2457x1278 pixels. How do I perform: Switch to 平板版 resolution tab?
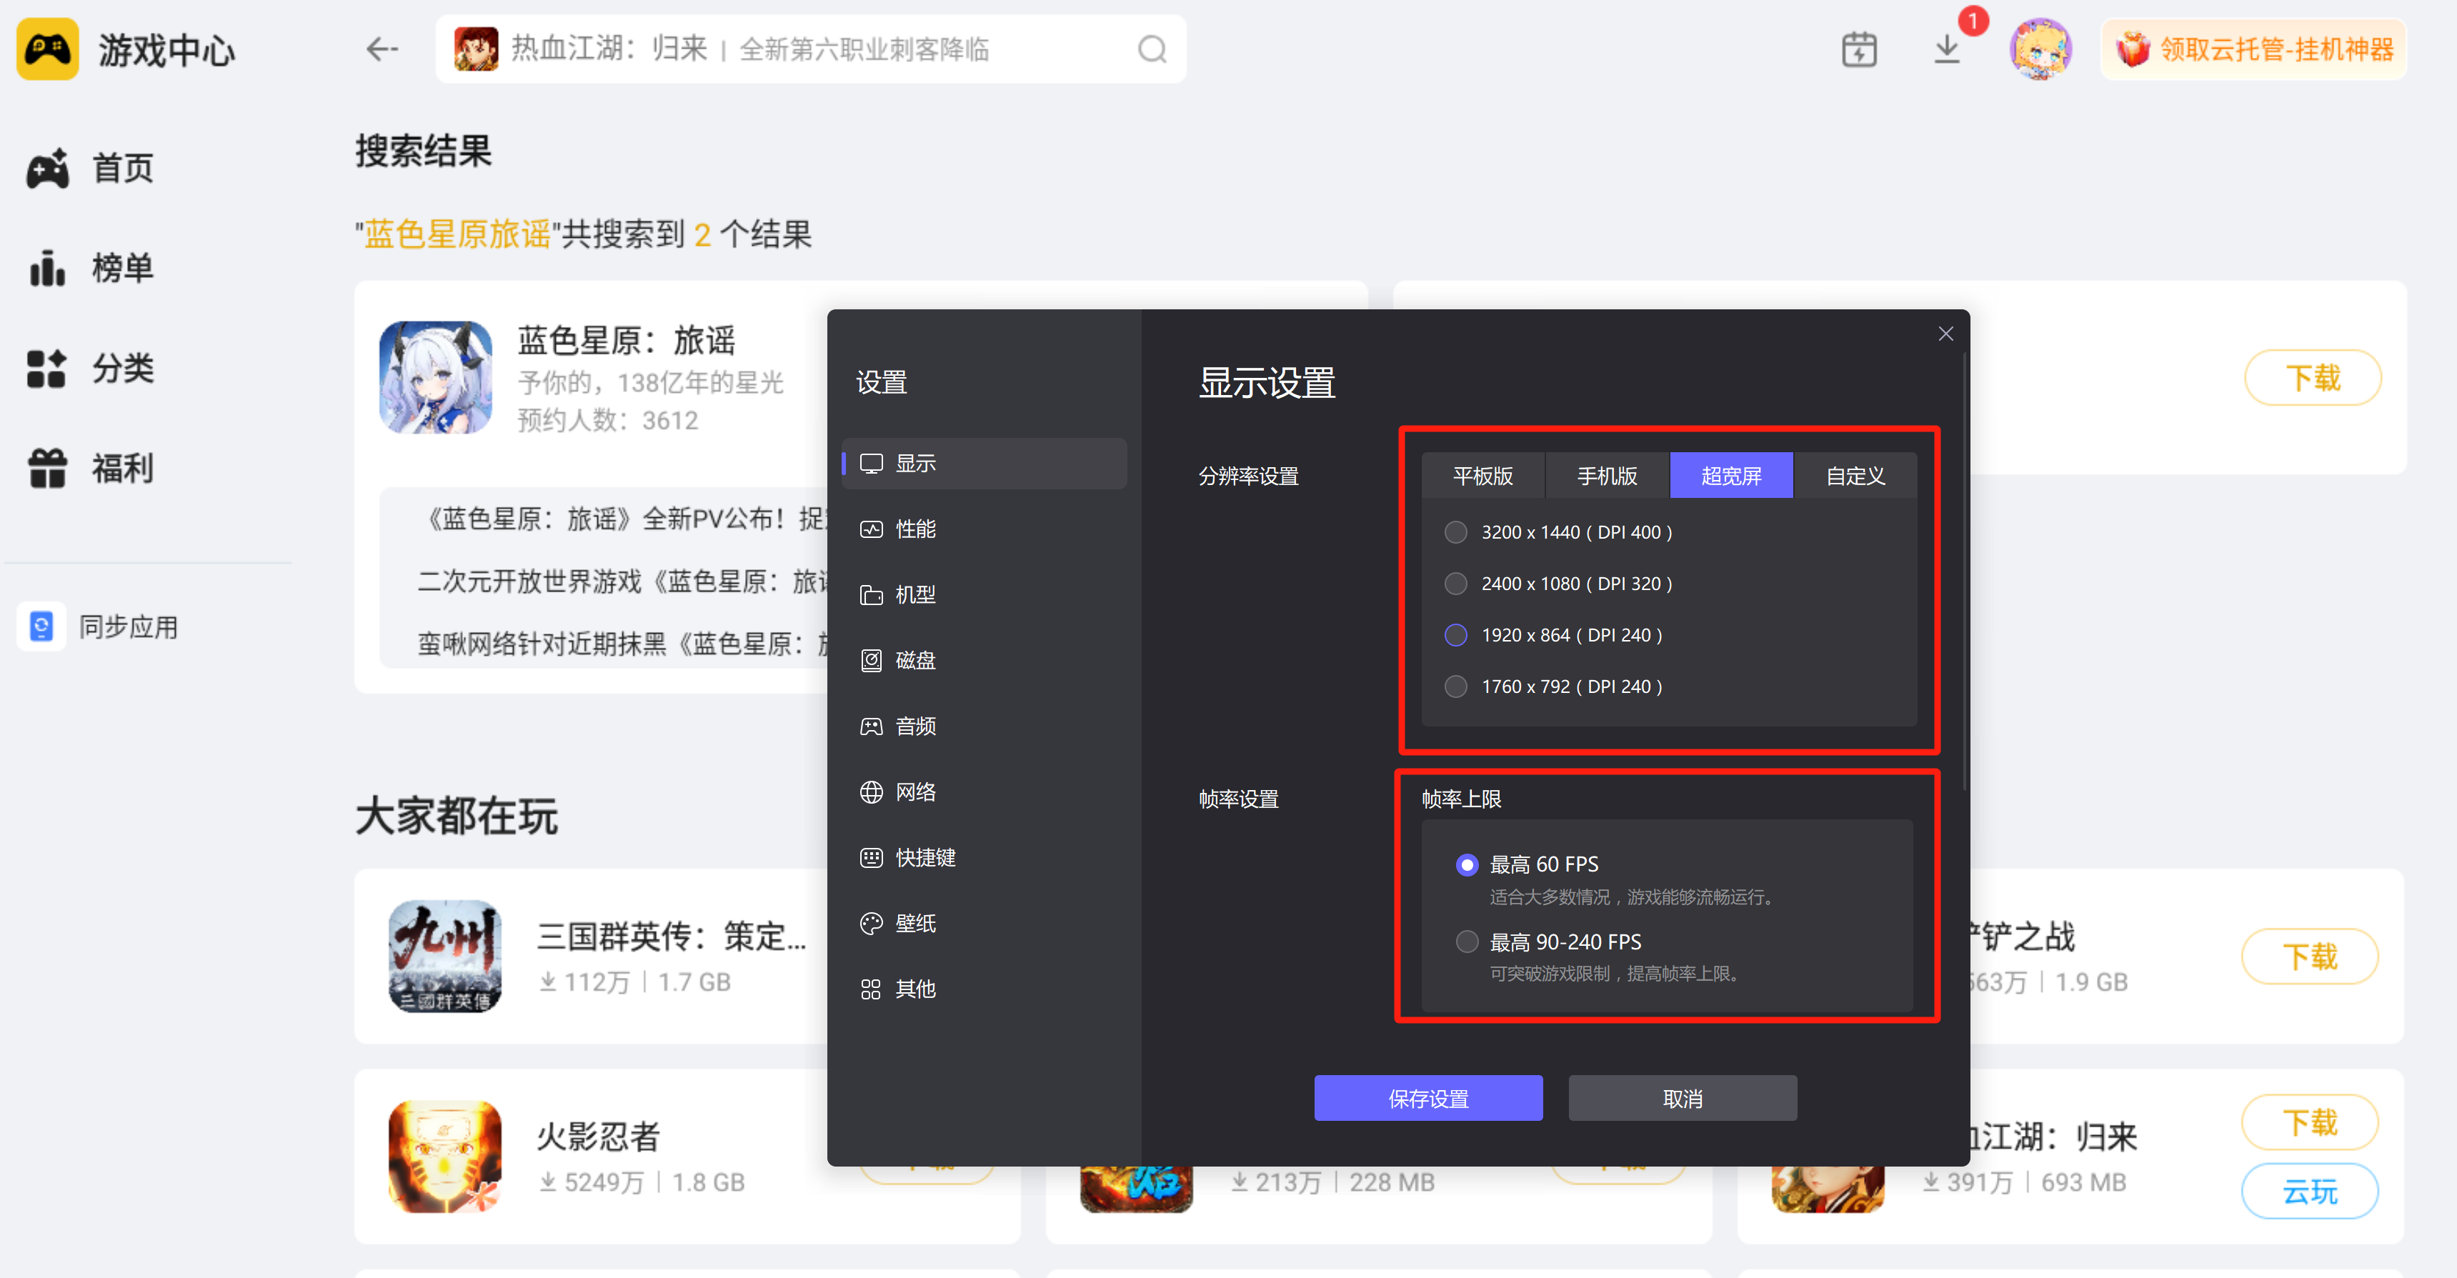click(x=1482, y=476)
